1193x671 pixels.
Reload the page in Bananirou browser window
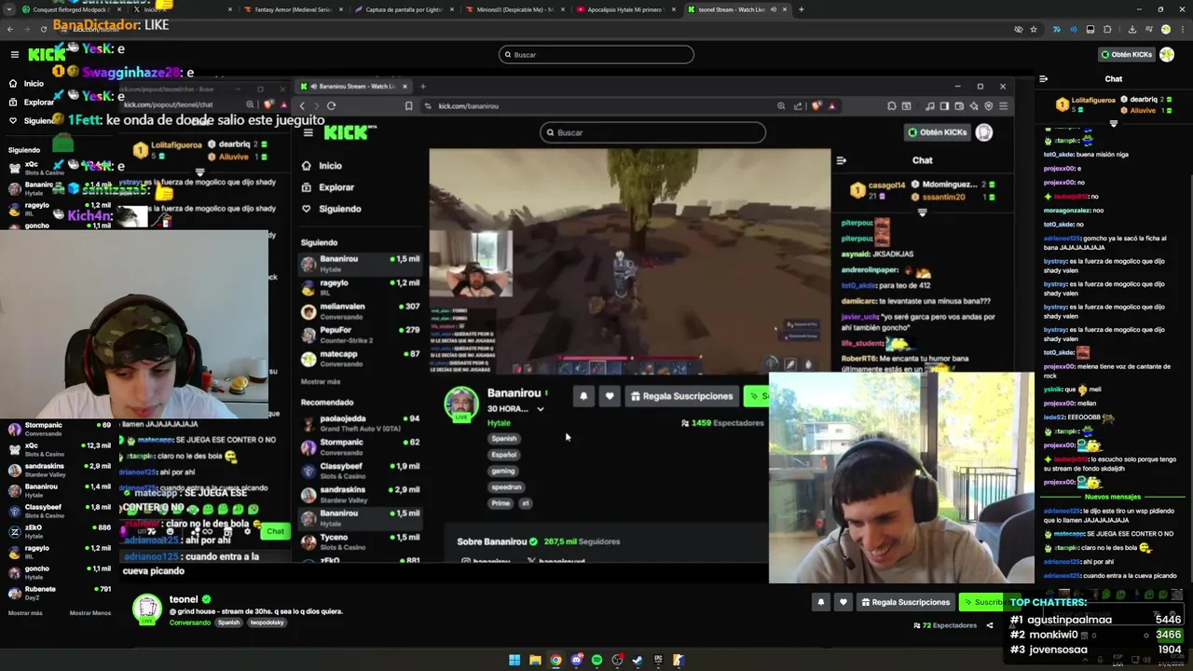point(331,106)
